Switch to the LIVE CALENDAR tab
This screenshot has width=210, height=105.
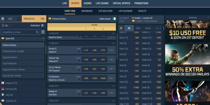coord(125,11)
